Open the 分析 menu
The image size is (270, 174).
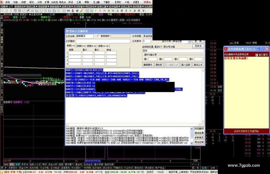[x=40, y=2]
